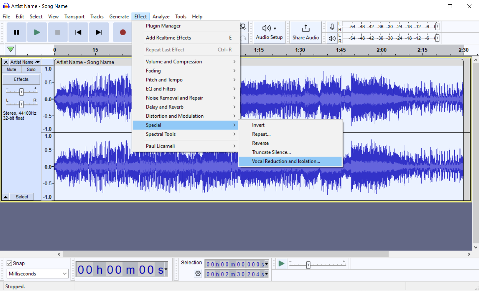The image size is (479, 291).
Task: Open the Milliseconds snap dropdown
Action: [x=37, y=274]
